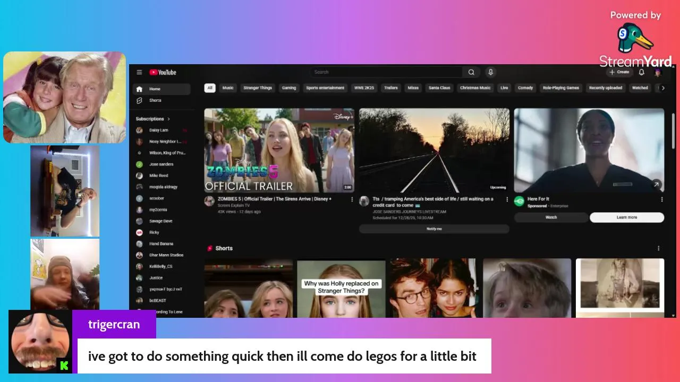680x382 pixels.
Task: Select the Recently uploaded chip
Action: tap(606, 88)
